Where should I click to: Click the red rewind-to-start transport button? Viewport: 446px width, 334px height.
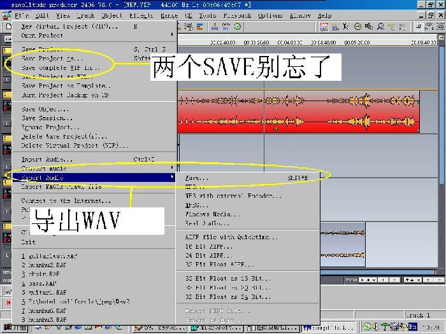click(x=8, y=302)
